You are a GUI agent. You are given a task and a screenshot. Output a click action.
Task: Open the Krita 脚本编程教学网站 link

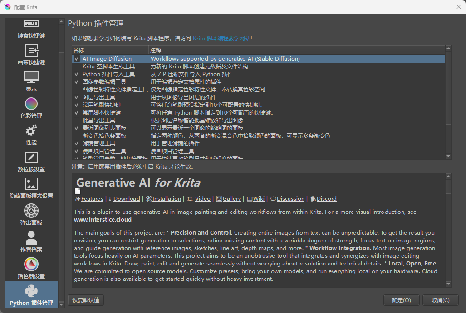[222, 38]
